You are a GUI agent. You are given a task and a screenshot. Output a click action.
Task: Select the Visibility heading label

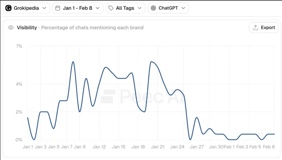coord(27,27)
